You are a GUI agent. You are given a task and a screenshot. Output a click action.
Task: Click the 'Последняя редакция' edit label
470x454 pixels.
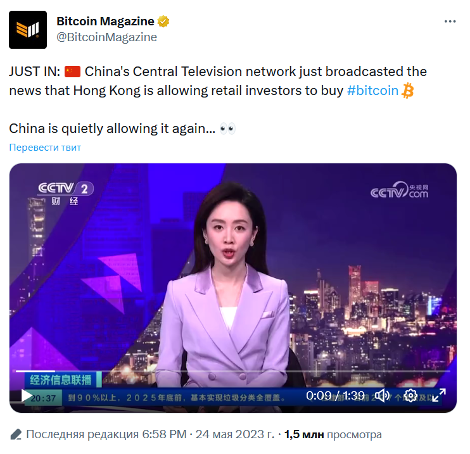[82, 434]
